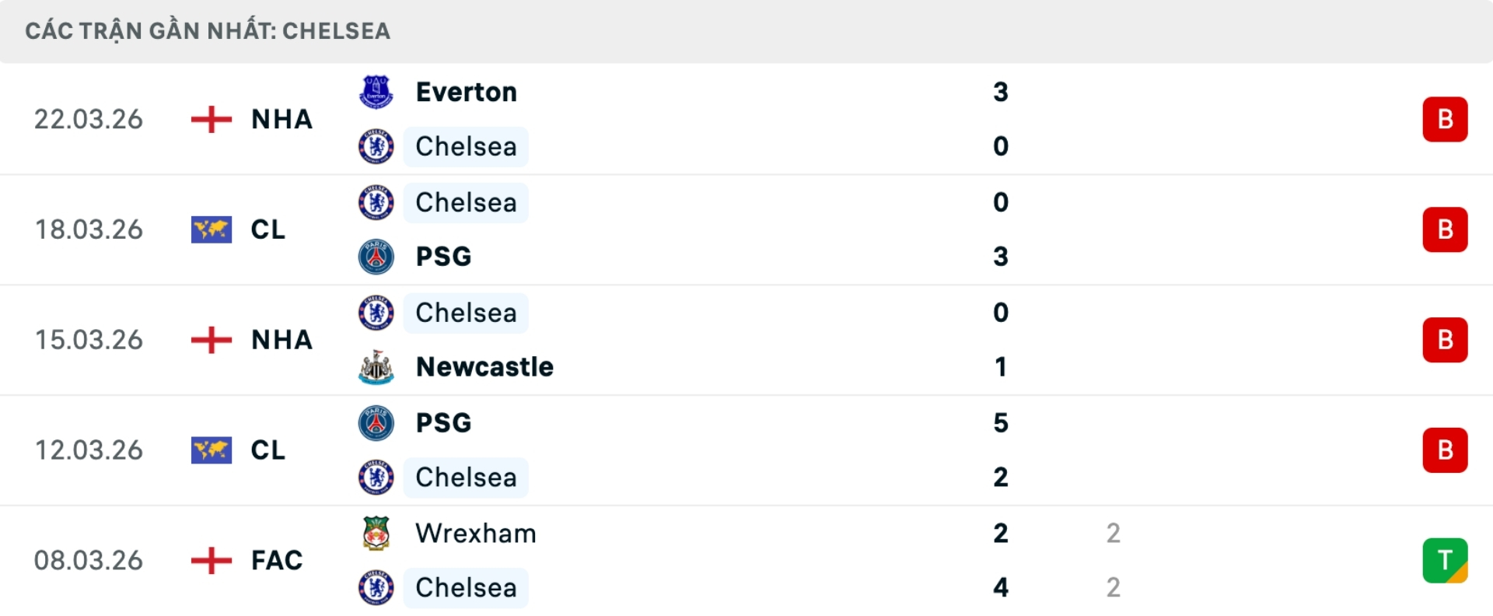The image size is (1493, 616).
Task: Open Wrexham team name link
Action: click(475, 534)
